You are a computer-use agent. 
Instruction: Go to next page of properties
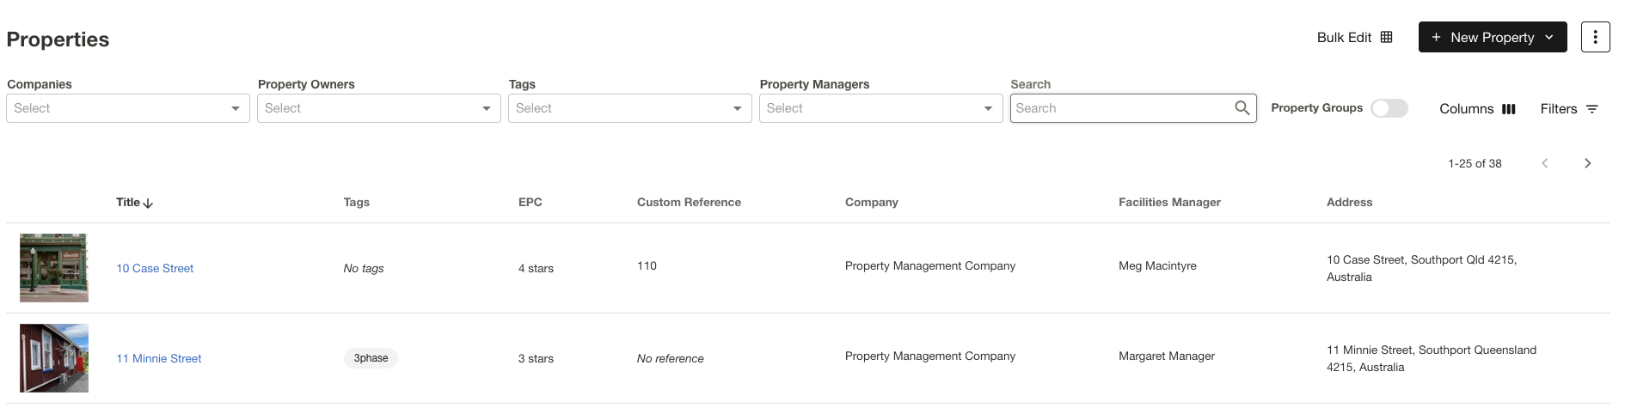click(x=1587, y=163)
